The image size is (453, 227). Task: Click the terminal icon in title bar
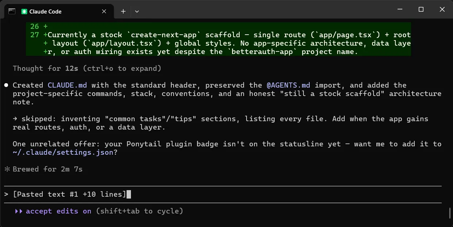(12, 11)
